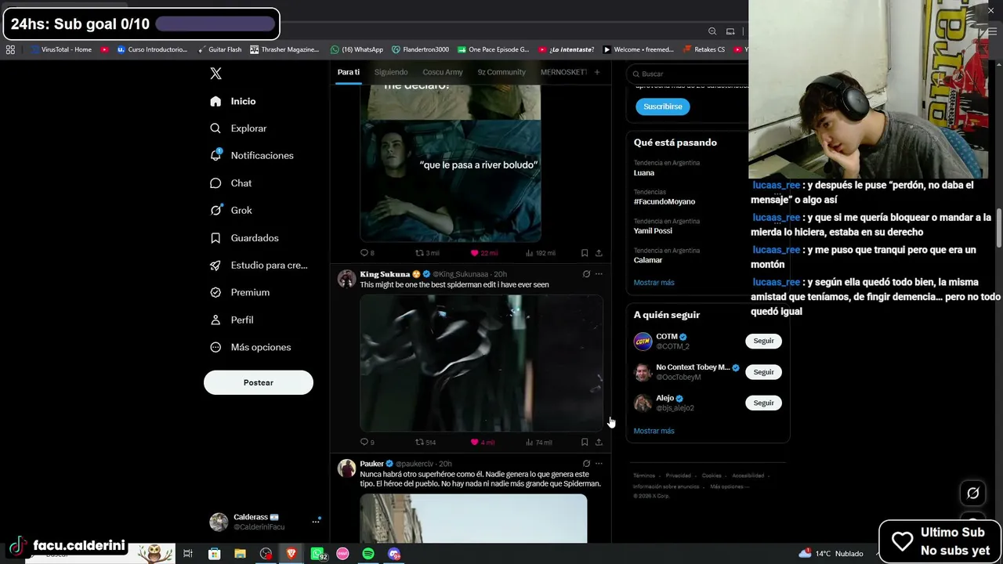This screenshot has height=564, width=1003.
Task: Click the X logo in the sidebar
Action: [x=216, y=74]
